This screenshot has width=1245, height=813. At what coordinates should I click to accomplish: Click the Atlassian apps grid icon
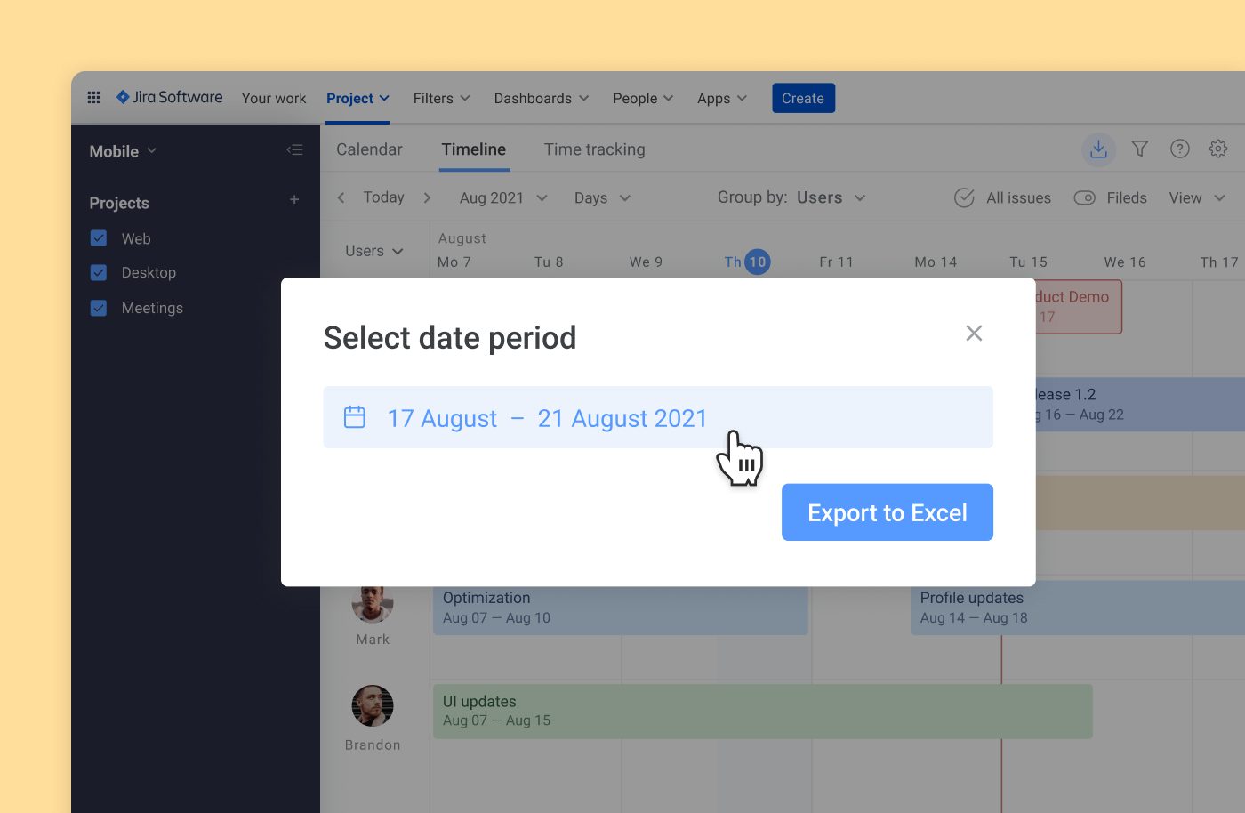click(93, 97)
